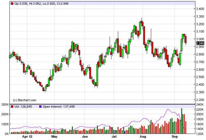Click the 'Op:3.036' open price text
This screenshot has height=140, width=206.
(21, 4)
